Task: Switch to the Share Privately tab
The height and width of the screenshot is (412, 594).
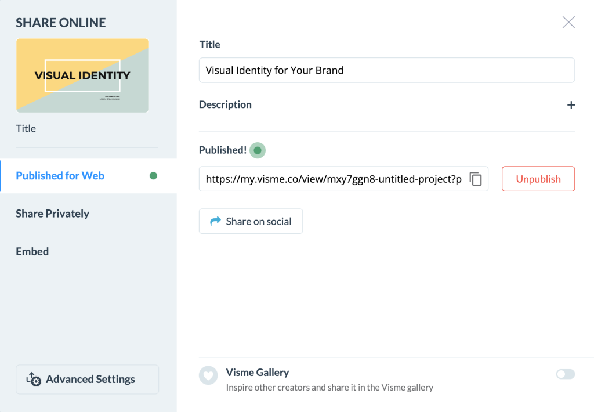Action: click(x=53, y=214)
